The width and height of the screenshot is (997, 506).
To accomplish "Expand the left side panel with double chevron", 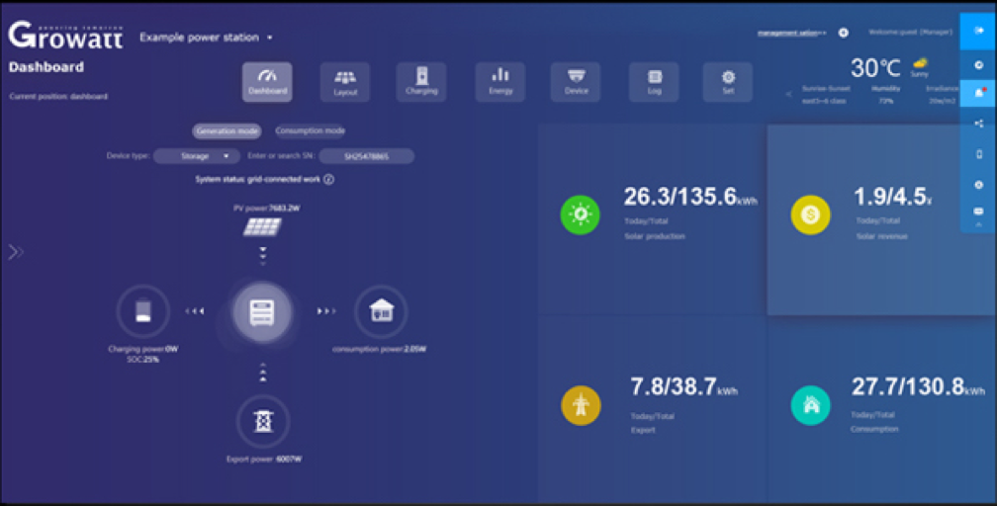I will coord(16,252).
